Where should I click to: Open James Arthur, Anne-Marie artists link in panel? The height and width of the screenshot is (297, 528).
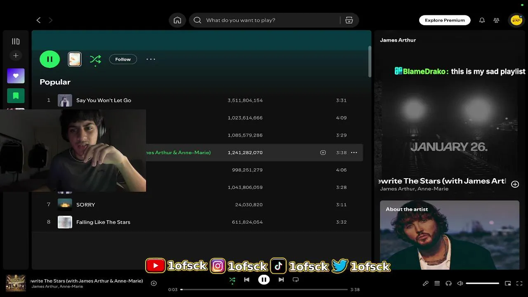(414, 189)
